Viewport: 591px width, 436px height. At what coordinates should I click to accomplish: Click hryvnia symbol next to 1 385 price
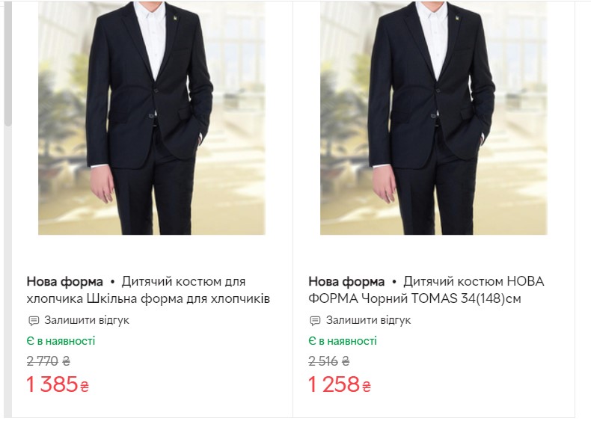pos(84,387)
